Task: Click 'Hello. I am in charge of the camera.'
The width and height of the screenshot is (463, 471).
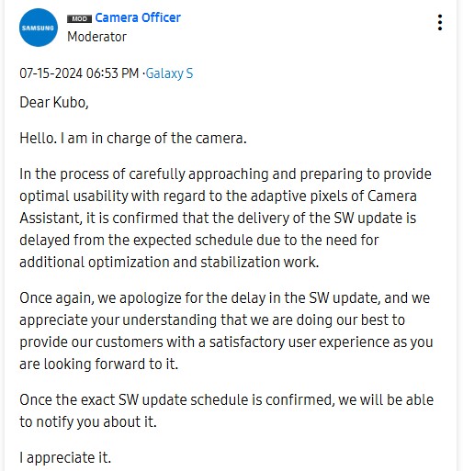Action: point(133,139)
